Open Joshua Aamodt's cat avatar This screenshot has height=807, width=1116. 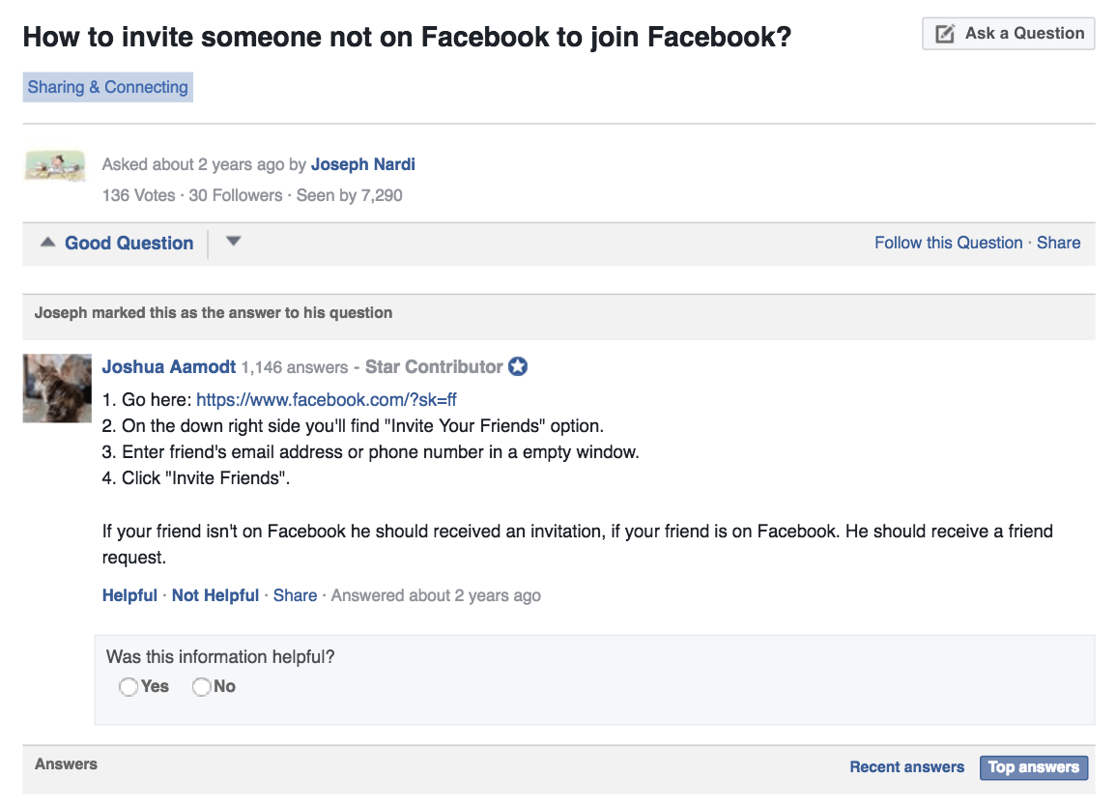57,389
